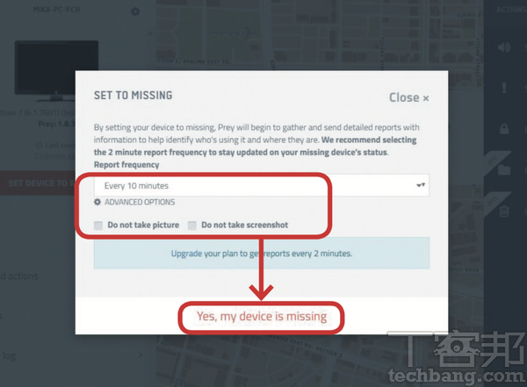Close the Set to Missing dialog
Image resolution: width=527 pixels, height=387 pixels.
click(x=408, y=97)
